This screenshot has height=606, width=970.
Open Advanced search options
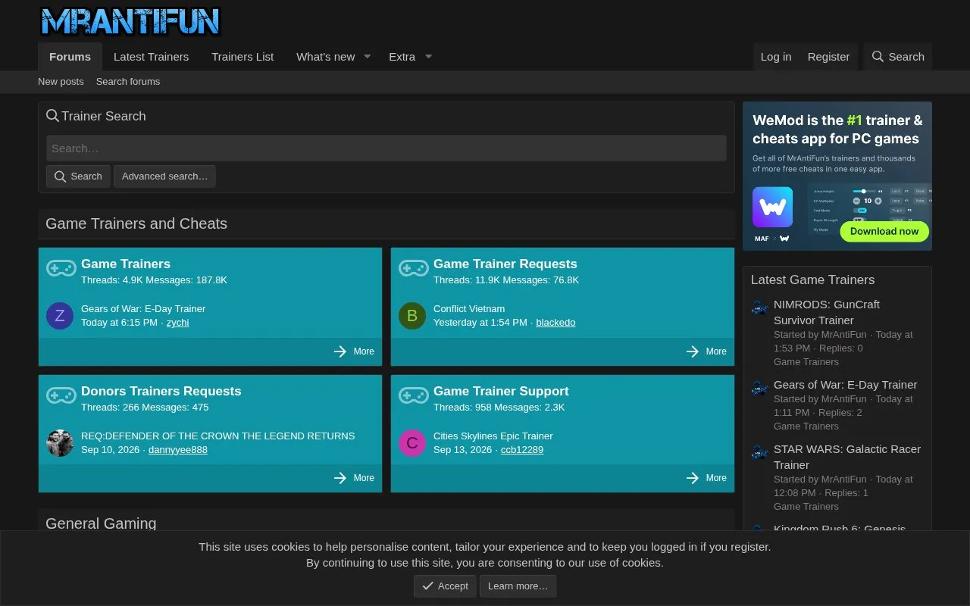[x=164, y=176]
